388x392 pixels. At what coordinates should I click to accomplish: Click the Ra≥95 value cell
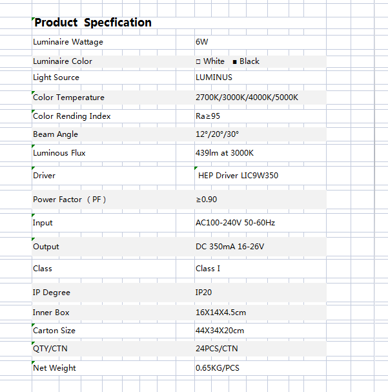pyautogui.click(x=207, y=116)
